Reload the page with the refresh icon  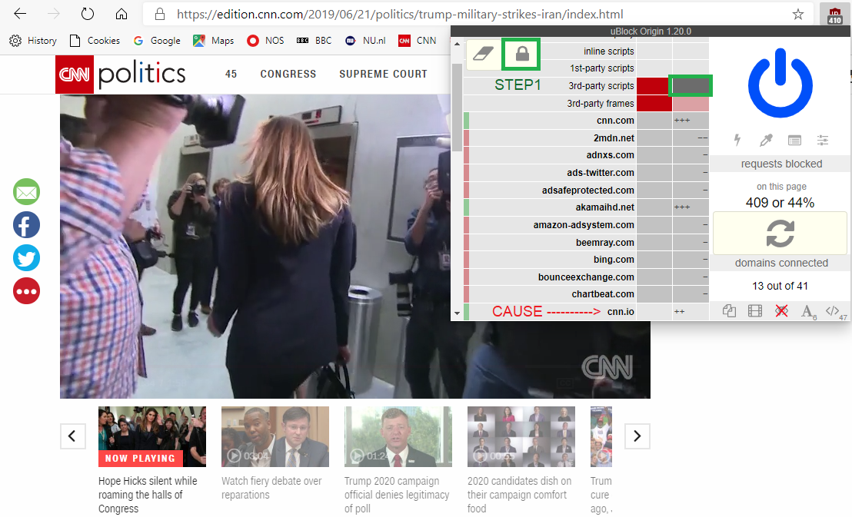coord(88,14)
